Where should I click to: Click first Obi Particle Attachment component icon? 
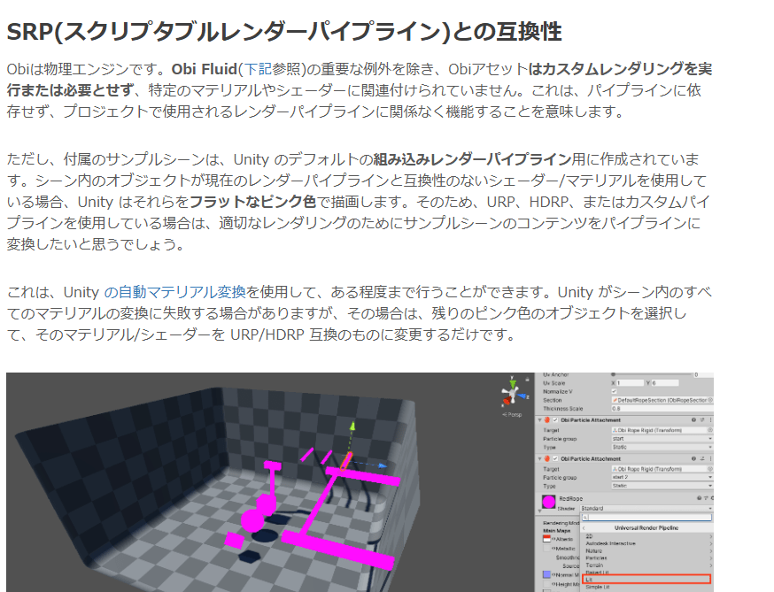(547, 420)
